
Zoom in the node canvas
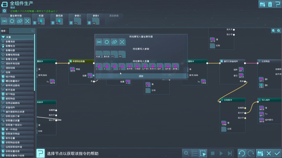(x=279, y=31)
